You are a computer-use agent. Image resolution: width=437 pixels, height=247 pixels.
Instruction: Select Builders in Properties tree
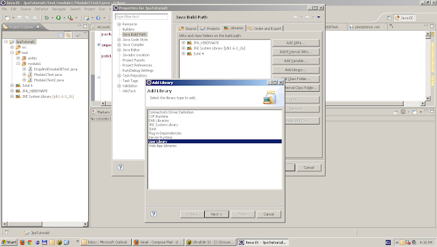(128, 29)
